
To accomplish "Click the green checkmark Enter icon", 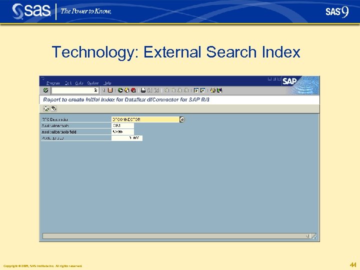I will 45,90.
